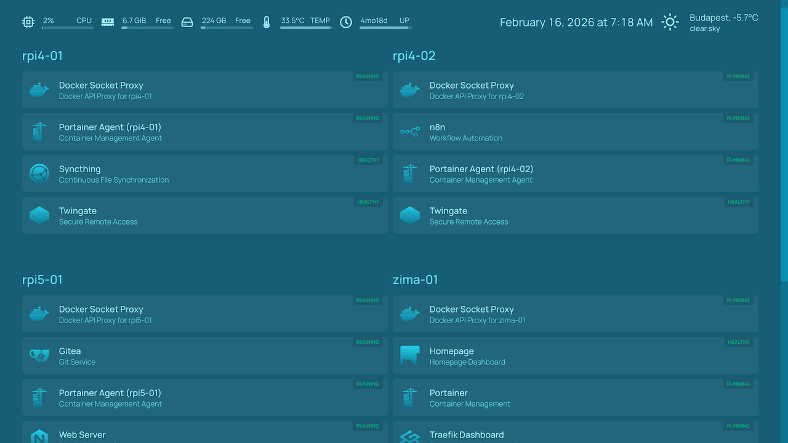Click the date and time display
The image size is (788, 443).
pos(576,23)
